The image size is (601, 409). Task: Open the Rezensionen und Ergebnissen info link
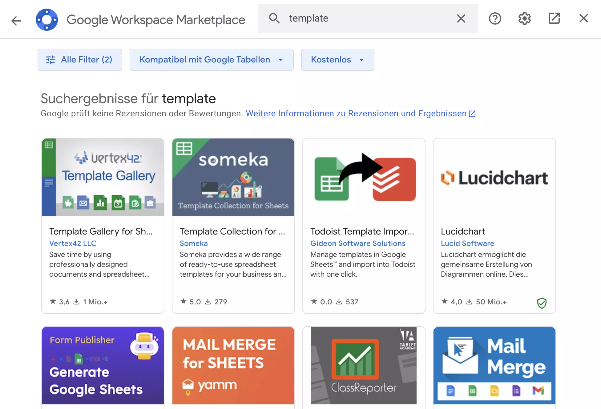coord(356,114)
